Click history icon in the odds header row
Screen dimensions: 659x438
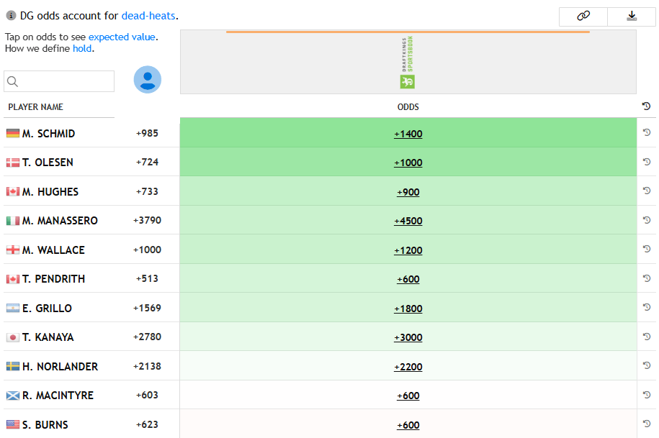point(647,106)
